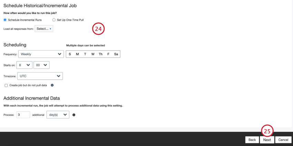Select Saturday in the day picker

(116, 54)
